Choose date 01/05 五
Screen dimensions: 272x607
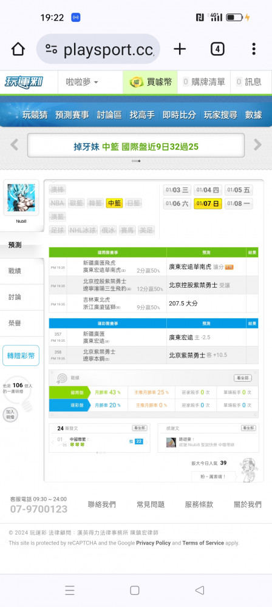point(239,190)
